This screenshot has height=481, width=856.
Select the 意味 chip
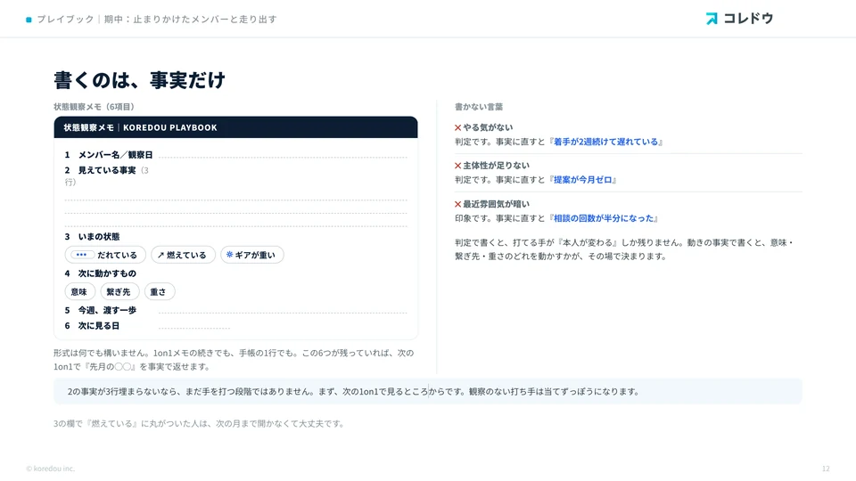pos(79,292)
